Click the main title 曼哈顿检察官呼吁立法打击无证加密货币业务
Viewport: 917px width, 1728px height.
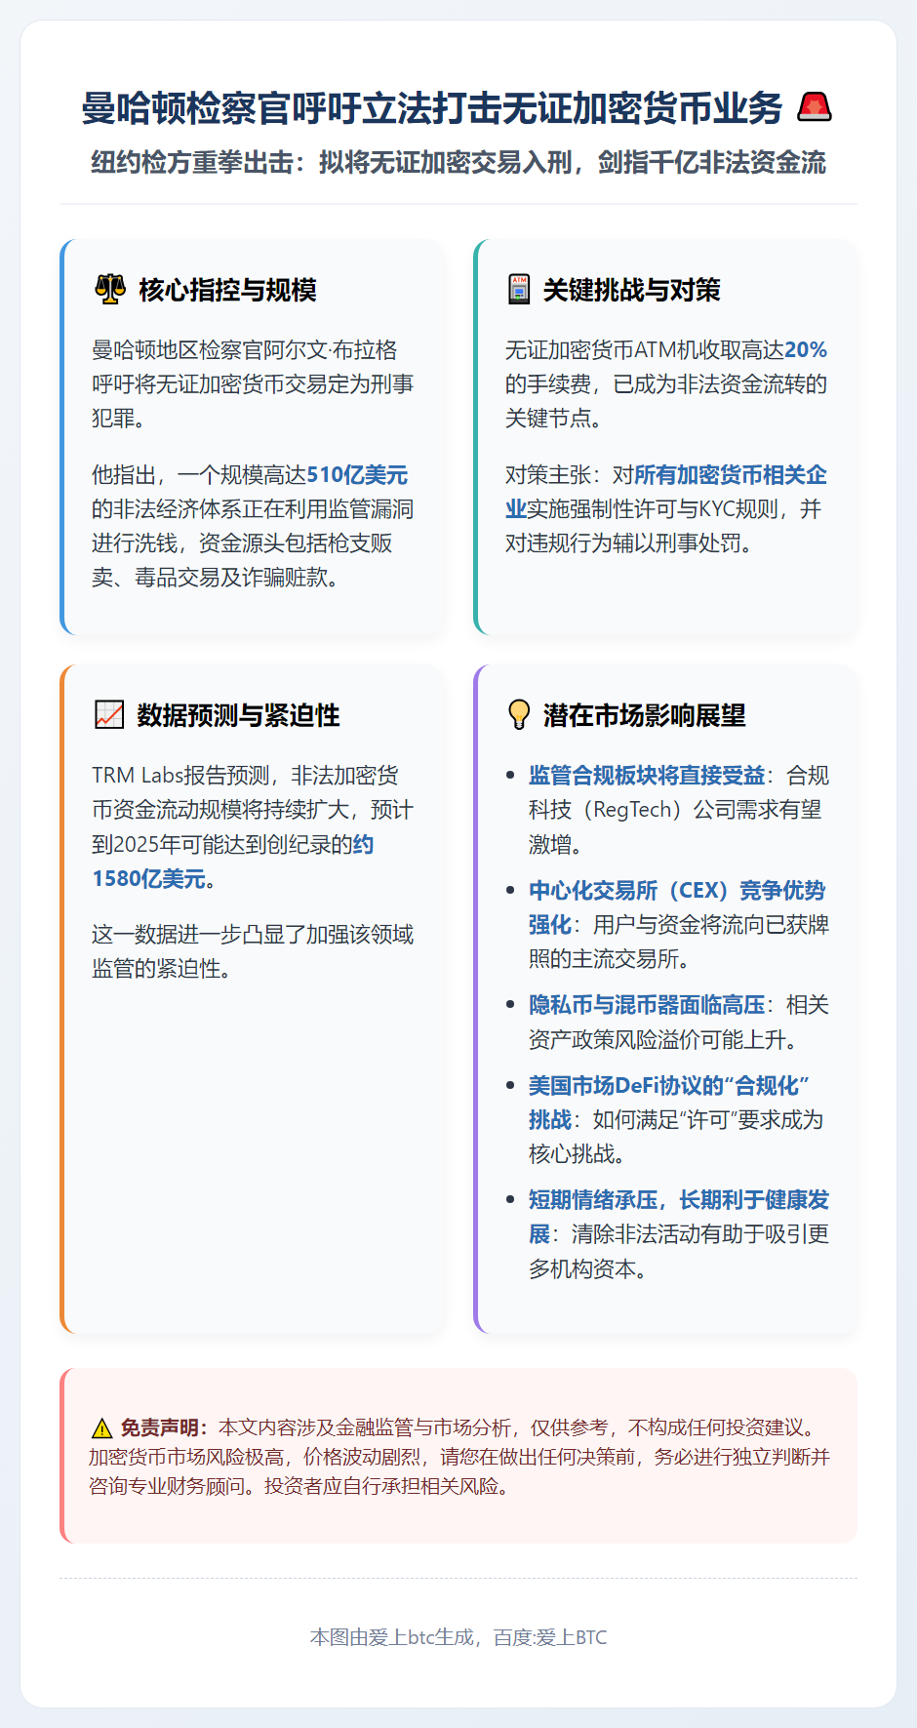click(x=432, y=107)
